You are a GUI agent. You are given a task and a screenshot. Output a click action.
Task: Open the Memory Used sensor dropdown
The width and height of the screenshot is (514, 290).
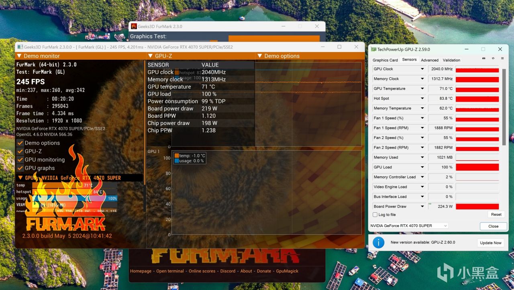422,157
